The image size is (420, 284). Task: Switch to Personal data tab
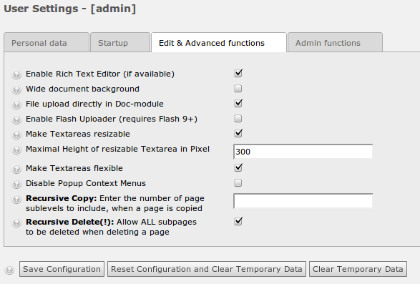pyautogui.click(x=47, y=42)
